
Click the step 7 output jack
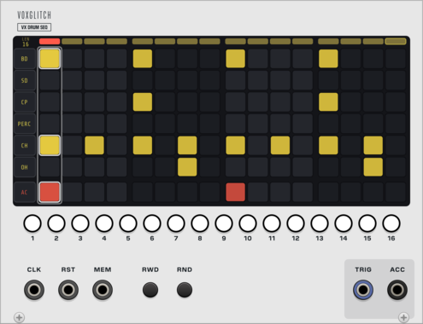coord(176,223)
